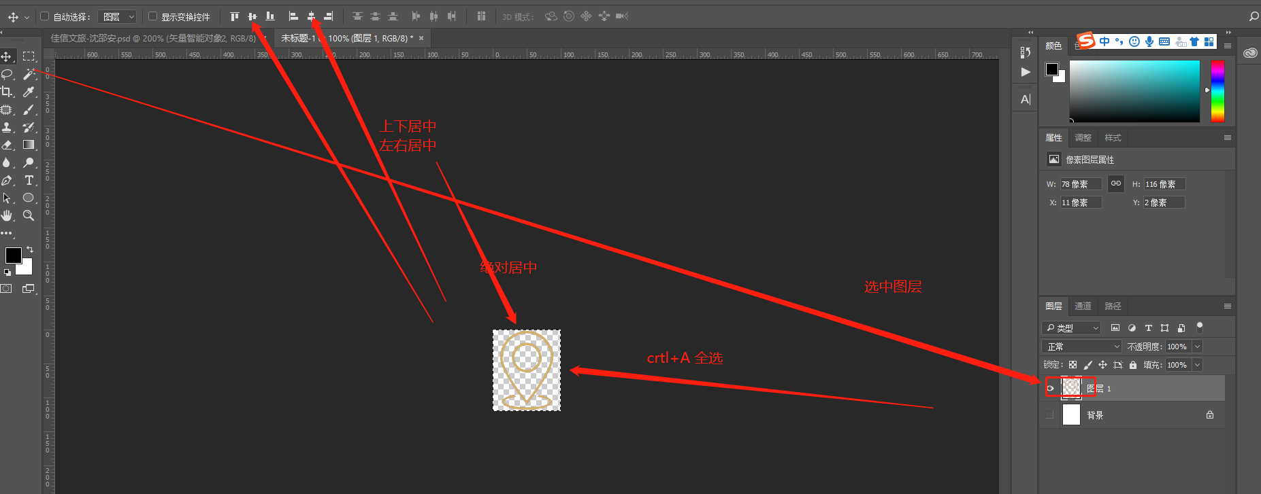
Task: Enable the 自动选择 auto-select checkbox
Action: 45,16
